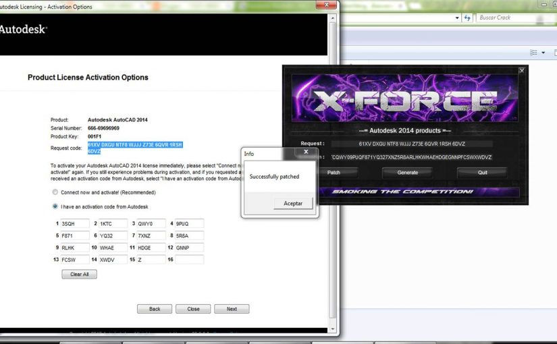This screenshot has width=557, height=344.
Task: Click activation field 5 containing F871
Action: click(74, 235)
